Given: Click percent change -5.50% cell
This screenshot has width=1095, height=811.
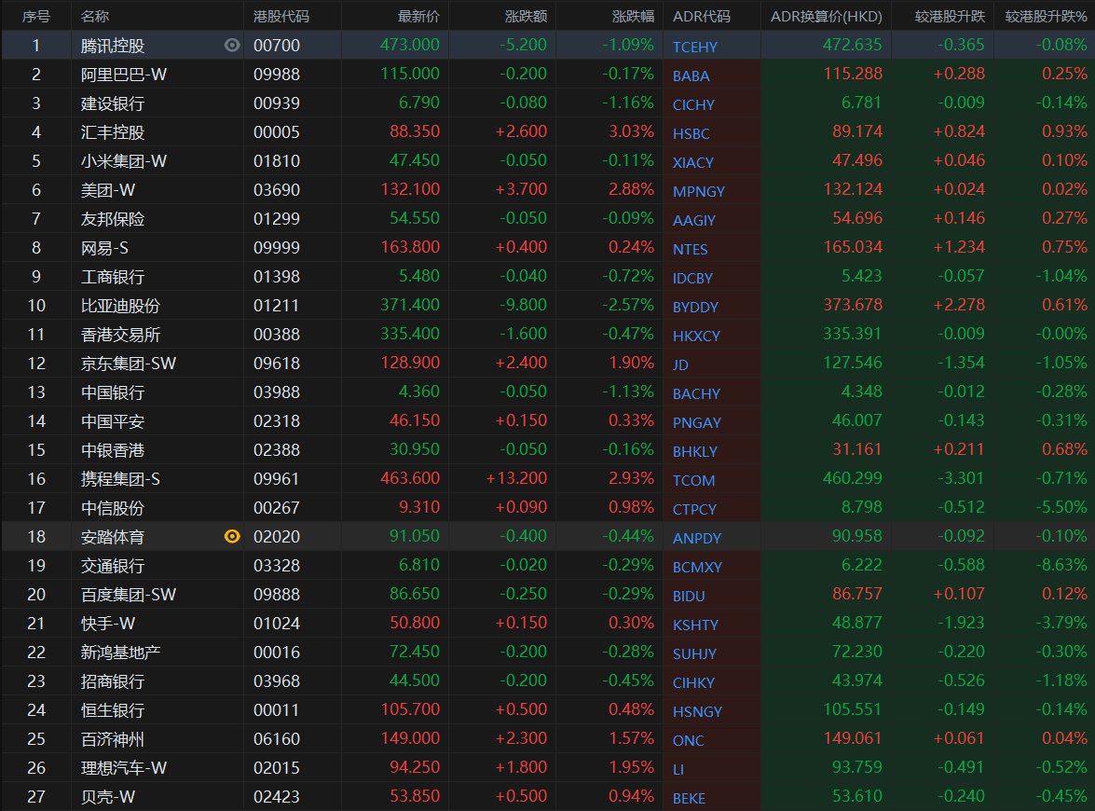Looking at the screenshot, I should click(1061, 506).
